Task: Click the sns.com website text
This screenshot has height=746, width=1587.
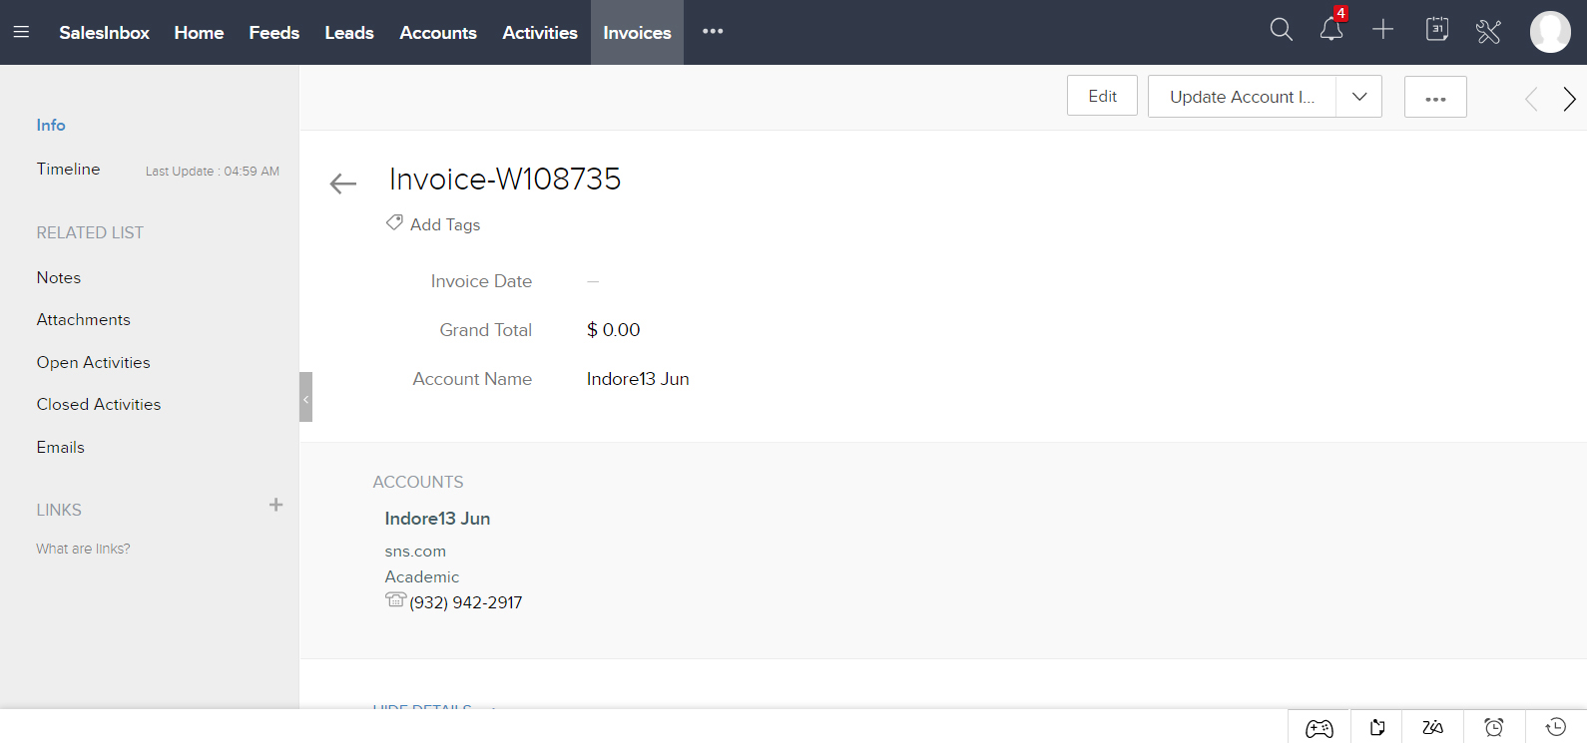Action: tap(415, 552)
